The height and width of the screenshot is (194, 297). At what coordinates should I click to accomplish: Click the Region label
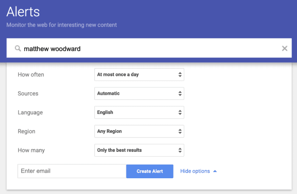point(26,131)
